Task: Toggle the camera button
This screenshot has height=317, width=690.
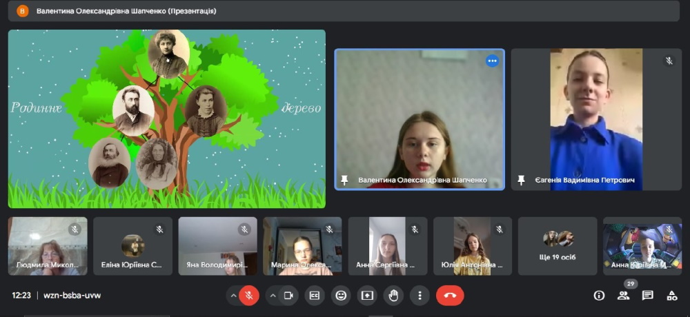Action: click(x=288, y=296)
